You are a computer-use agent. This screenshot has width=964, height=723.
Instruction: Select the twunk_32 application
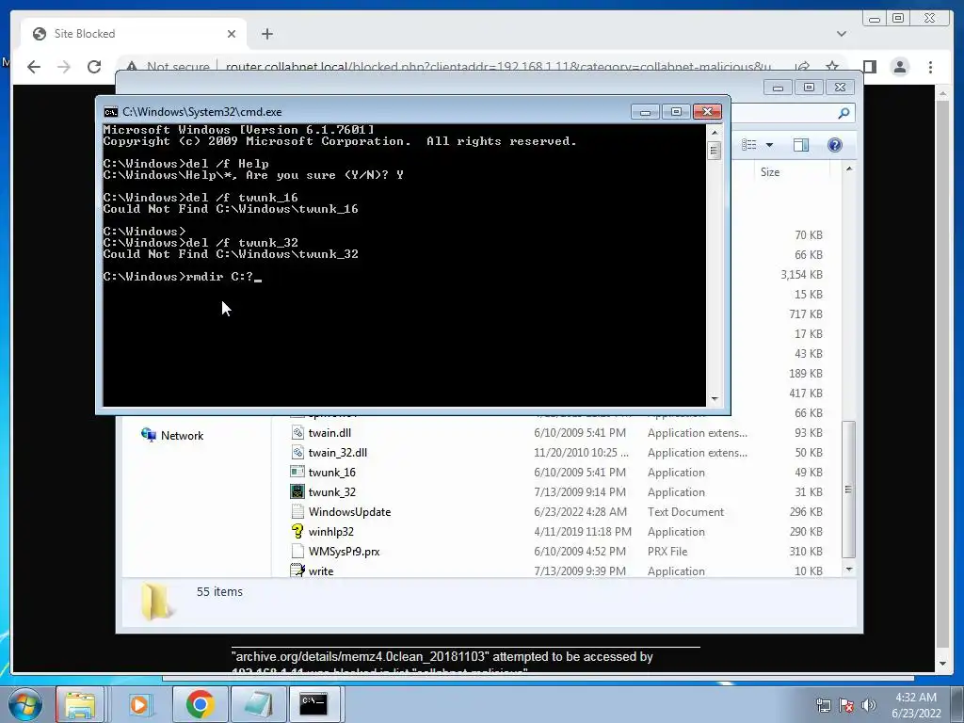(x=332, y=491)
